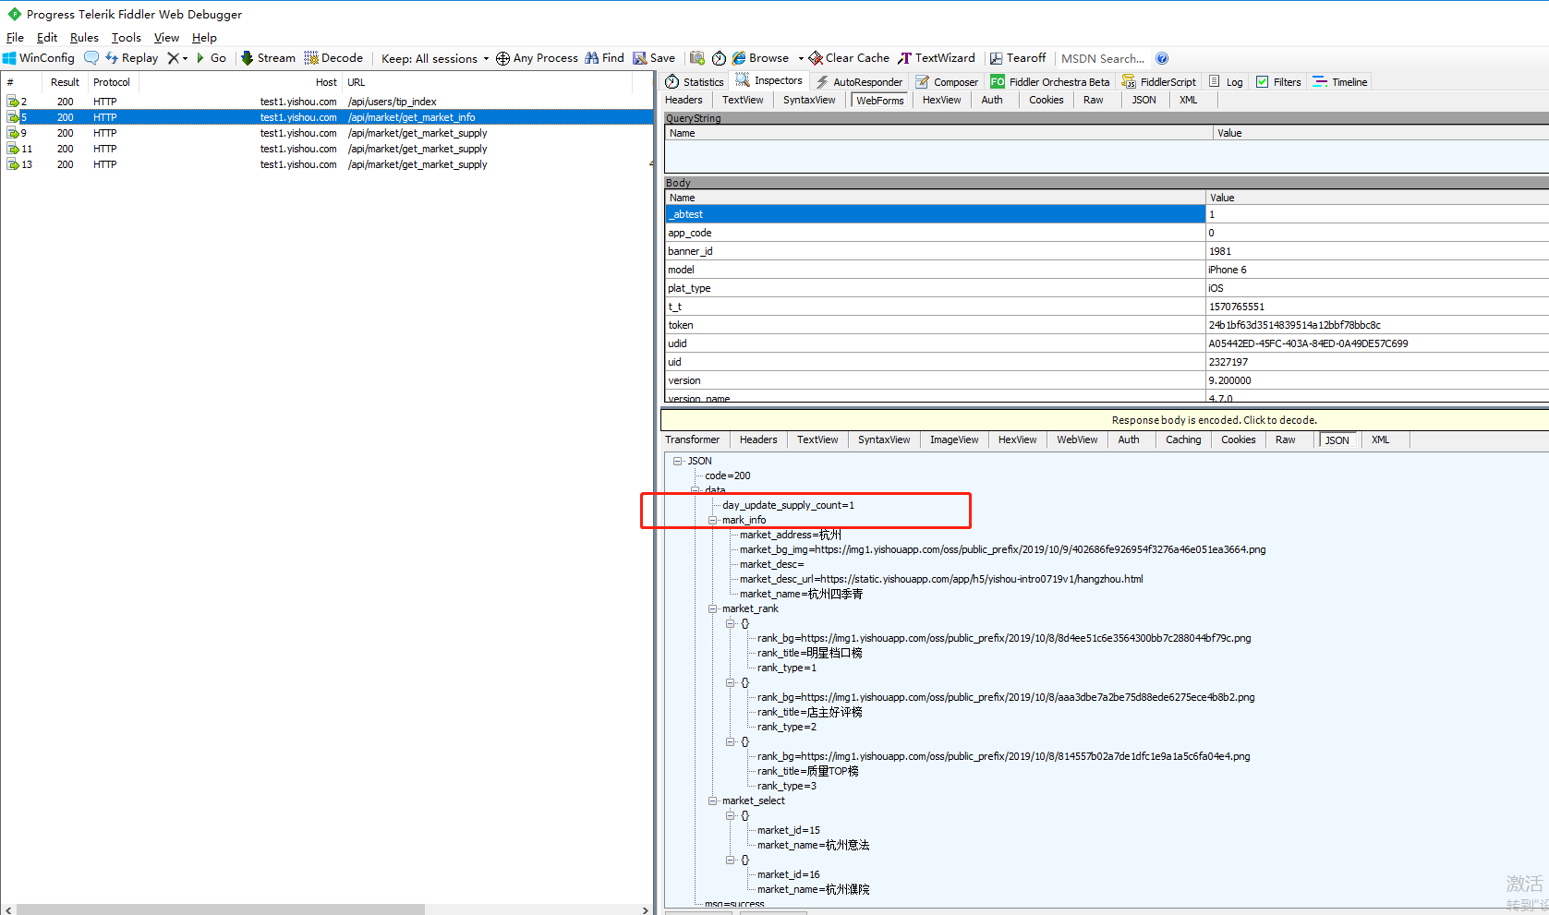The image size is (1549, 915).
Task: Click the blue help icon
Action: 1162,58
